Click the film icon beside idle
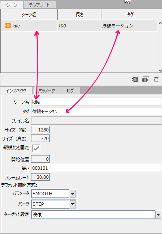This screenshot has height=234, width=162. click(x=8, y=26)
